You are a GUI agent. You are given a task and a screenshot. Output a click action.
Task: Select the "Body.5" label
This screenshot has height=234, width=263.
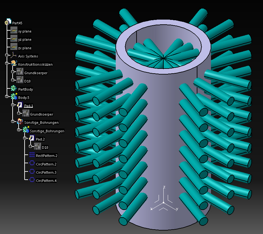pos(24,98)
